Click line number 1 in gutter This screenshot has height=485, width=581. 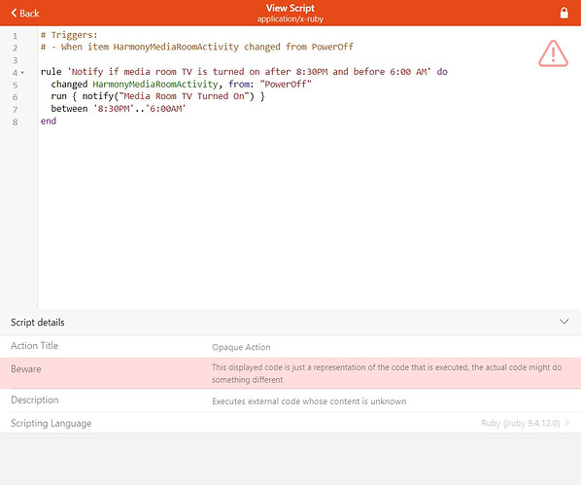16,36
